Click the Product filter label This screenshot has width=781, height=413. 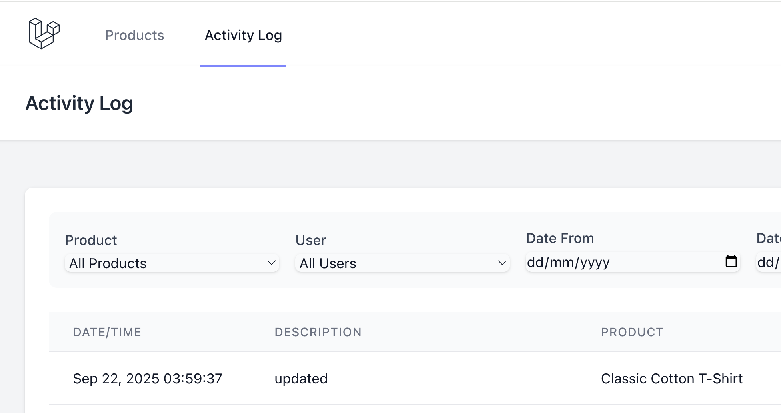pyautogui.click(x=91, y=240)
